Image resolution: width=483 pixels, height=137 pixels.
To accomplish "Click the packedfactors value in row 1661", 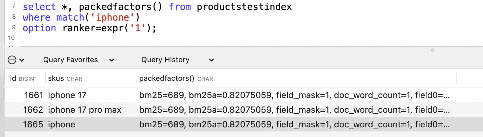I will tap(294, 95).
